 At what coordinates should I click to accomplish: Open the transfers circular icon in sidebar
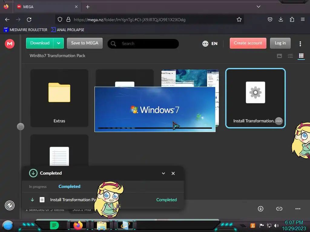pyautogui.click(x=9, y=205)
